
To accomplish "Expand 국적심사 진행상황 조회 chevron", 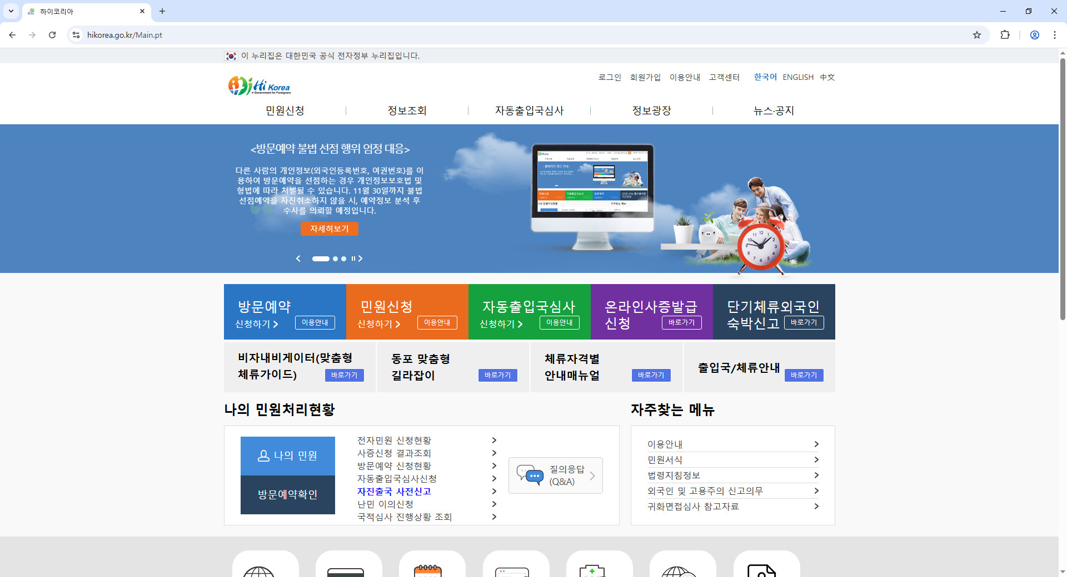I will [x=494, y=517].
